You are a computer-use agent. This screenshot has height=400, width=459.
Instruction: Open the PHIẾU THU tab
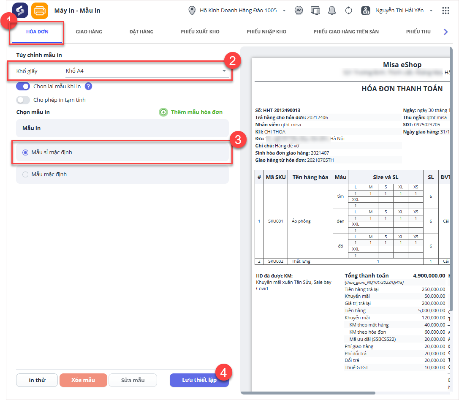point(418,32)
